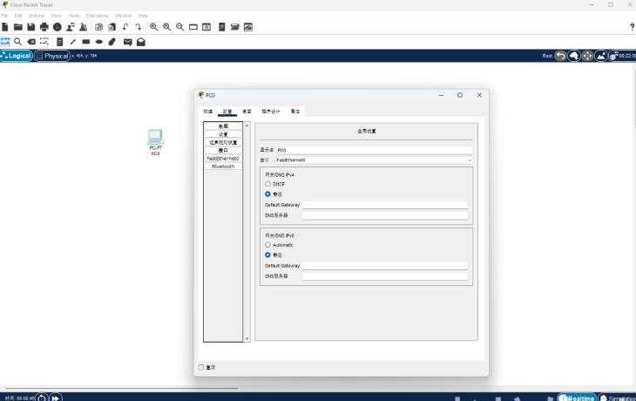Pick the Inspect magnifier tool
This screenshot has height=401, width=636.
tap(17, 42)
